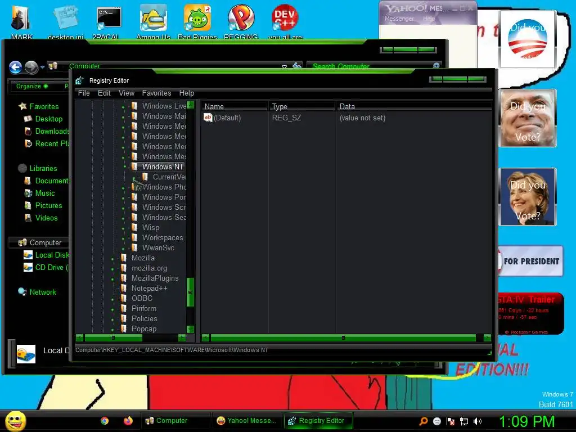Switch to Yahoo! Messenger taskbar button

click(246, 421)
